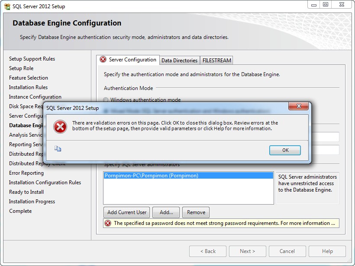
Task: Click the Add Current User button
Action: click(127, 212)
